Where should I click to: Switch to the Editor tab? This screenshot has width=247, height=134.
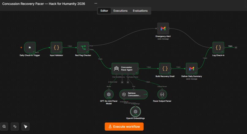[x=104, y=11]
